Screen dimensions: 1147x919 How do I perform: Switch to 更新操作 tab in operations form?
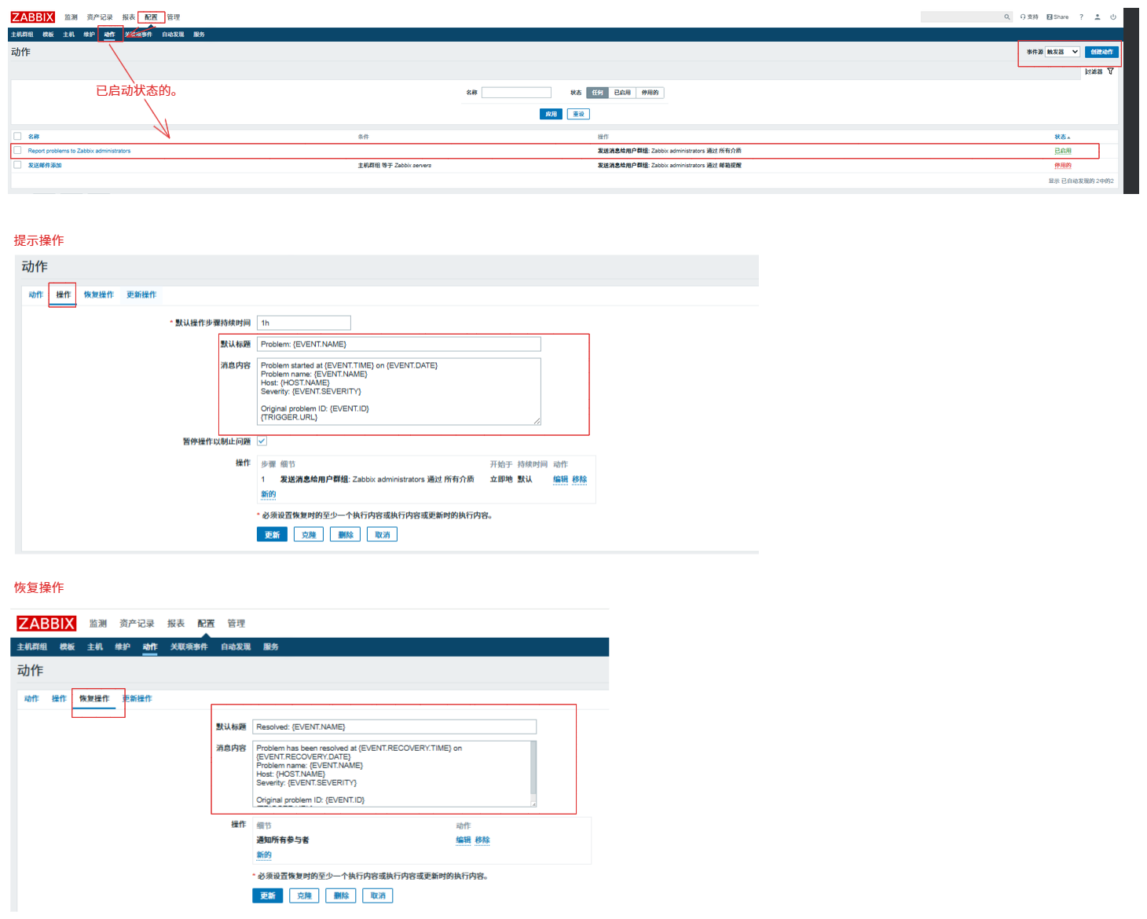[x=141, y=295]
